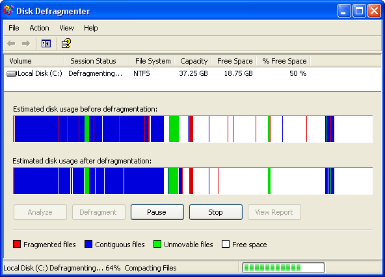
Task: Click the Disk Defragmenter title bar icon
Action: (8, 10)
